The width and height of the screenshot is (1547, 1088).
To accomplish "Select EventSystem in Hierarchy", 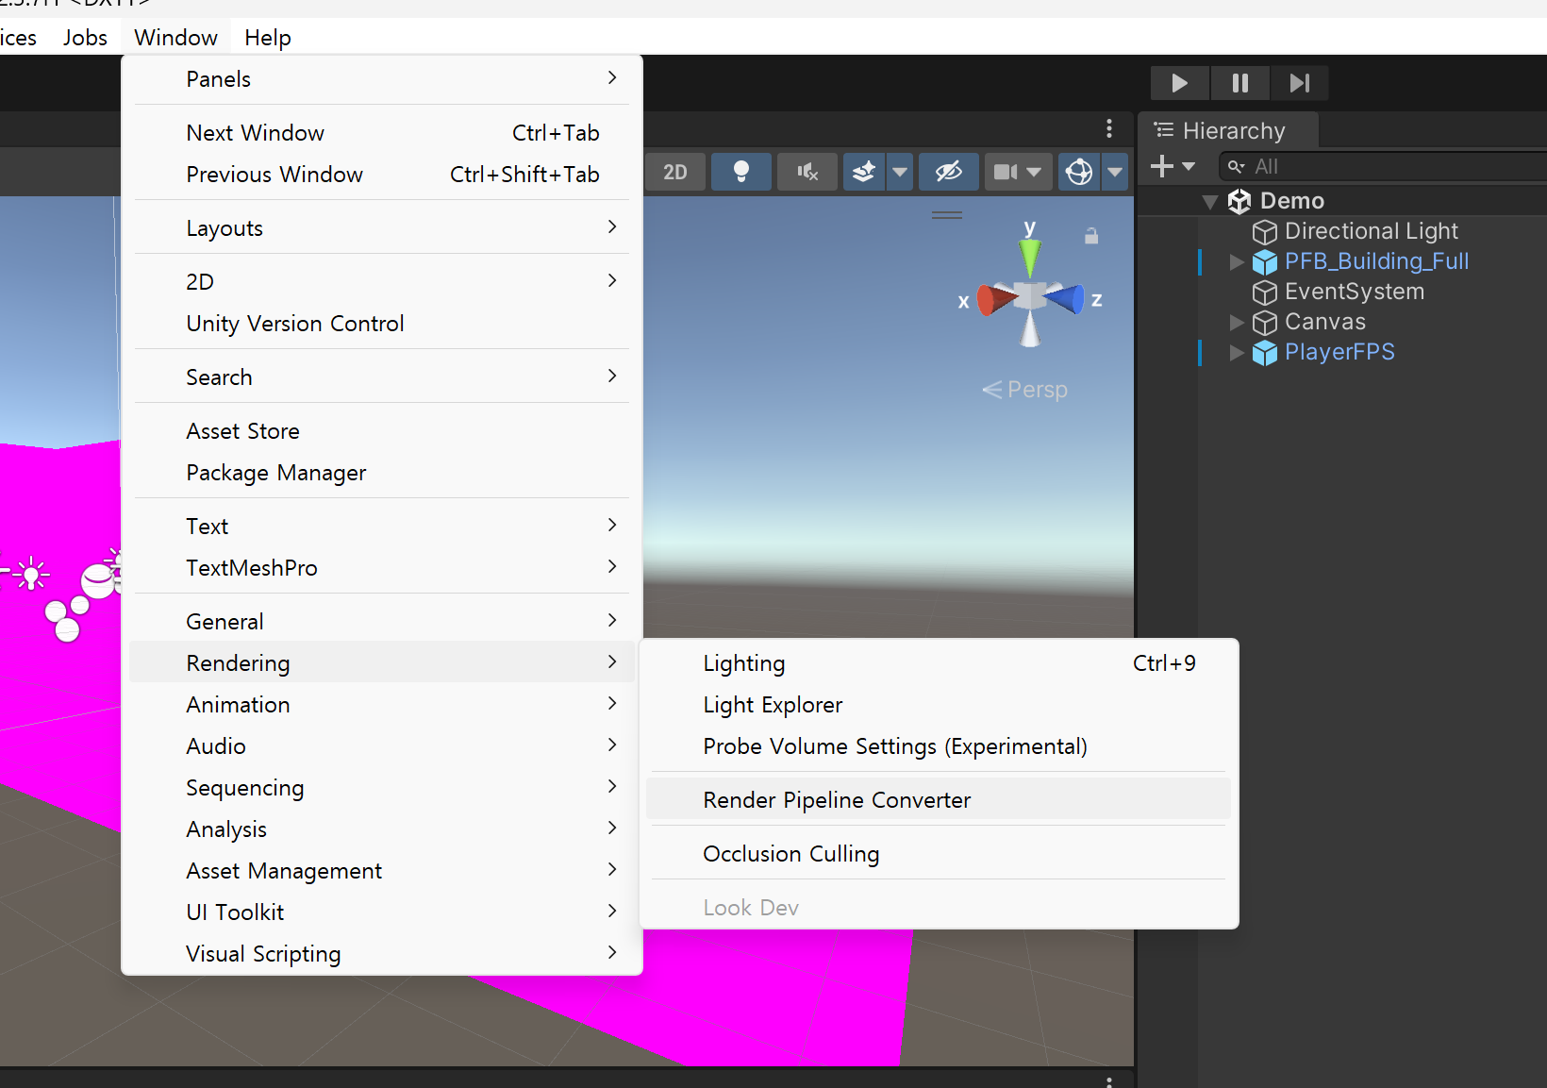I will click(1355, 292).
